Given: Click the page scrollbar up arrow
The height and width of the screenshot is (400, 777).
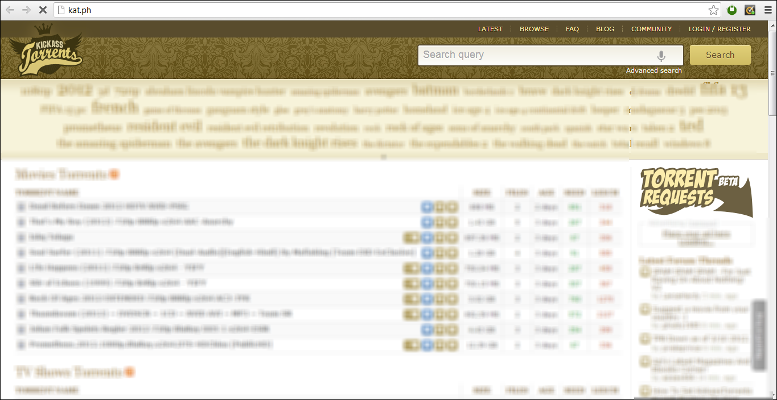Looking at the screenshot, I should point(772,25).
